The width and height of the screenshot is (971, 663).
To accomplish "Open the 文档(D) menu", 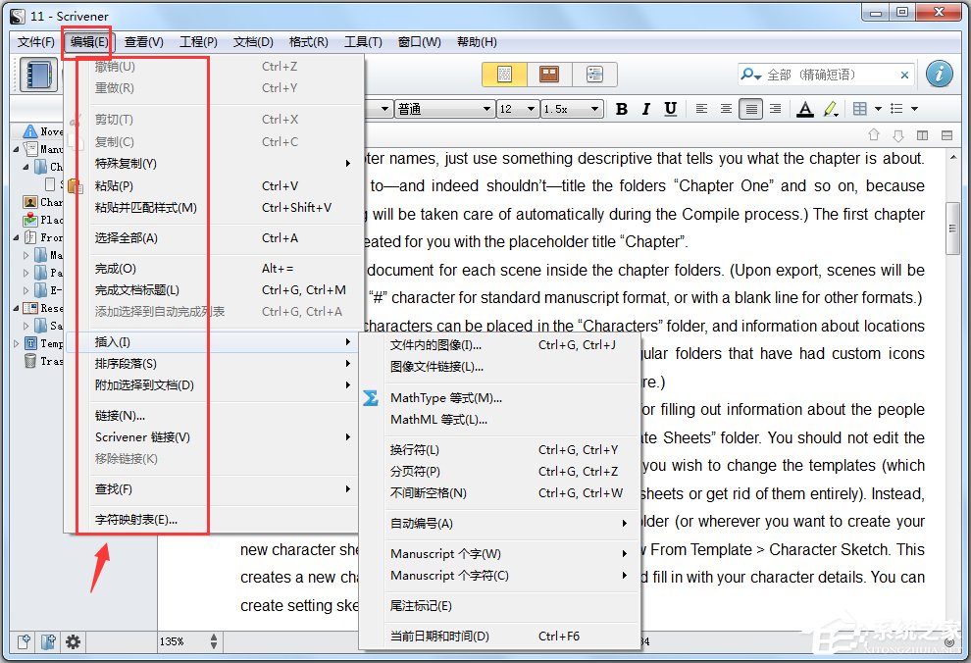I will pos(253,42).
